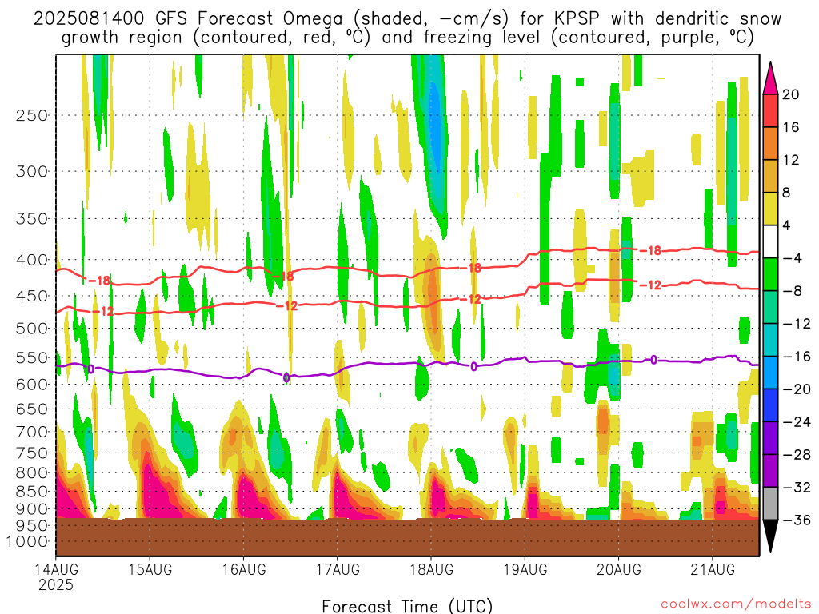Click the color scale value 16
The height and width of the screenshot is (614, 819).
click(x=791, y=127)
